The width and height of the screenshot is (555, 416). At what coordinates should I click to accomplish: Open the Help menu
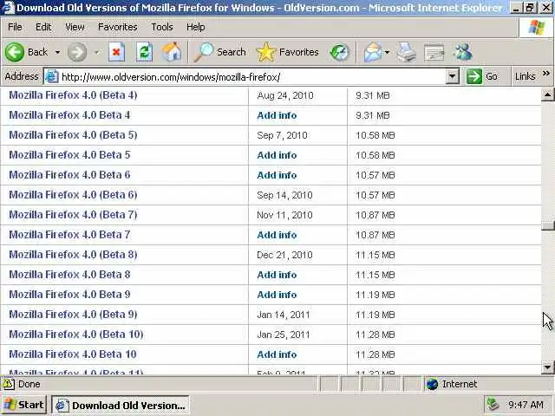point(195,27)
